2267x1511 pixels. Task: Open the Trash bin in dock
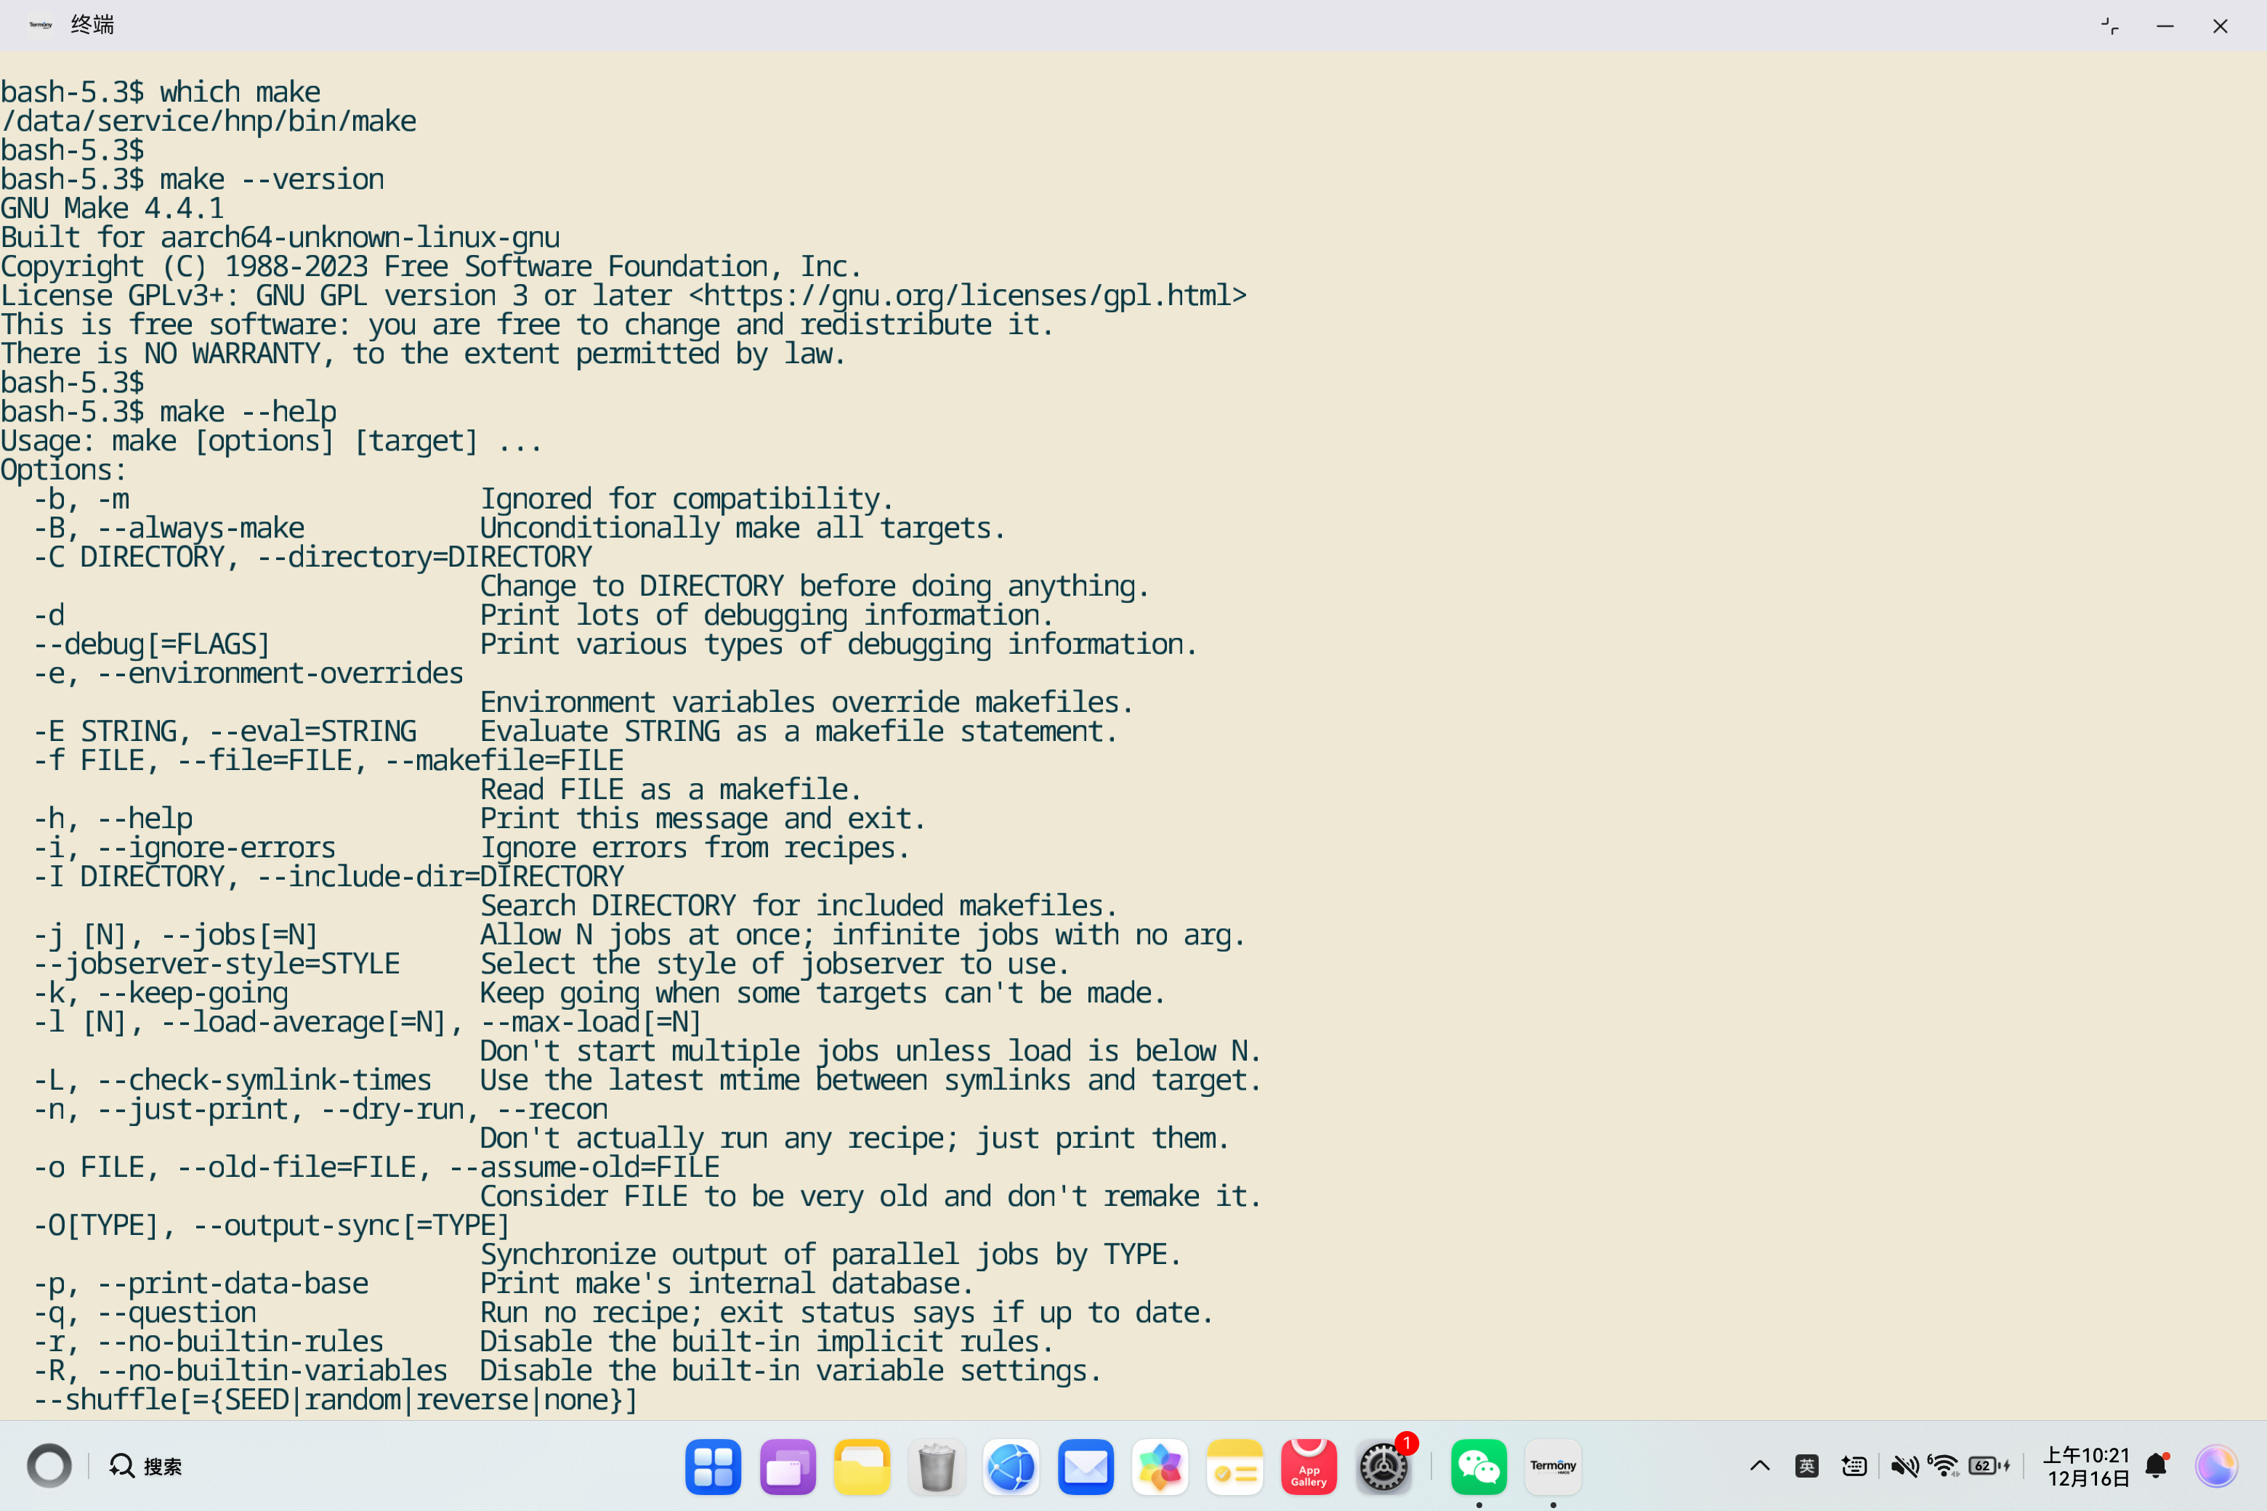[935, 1467]
